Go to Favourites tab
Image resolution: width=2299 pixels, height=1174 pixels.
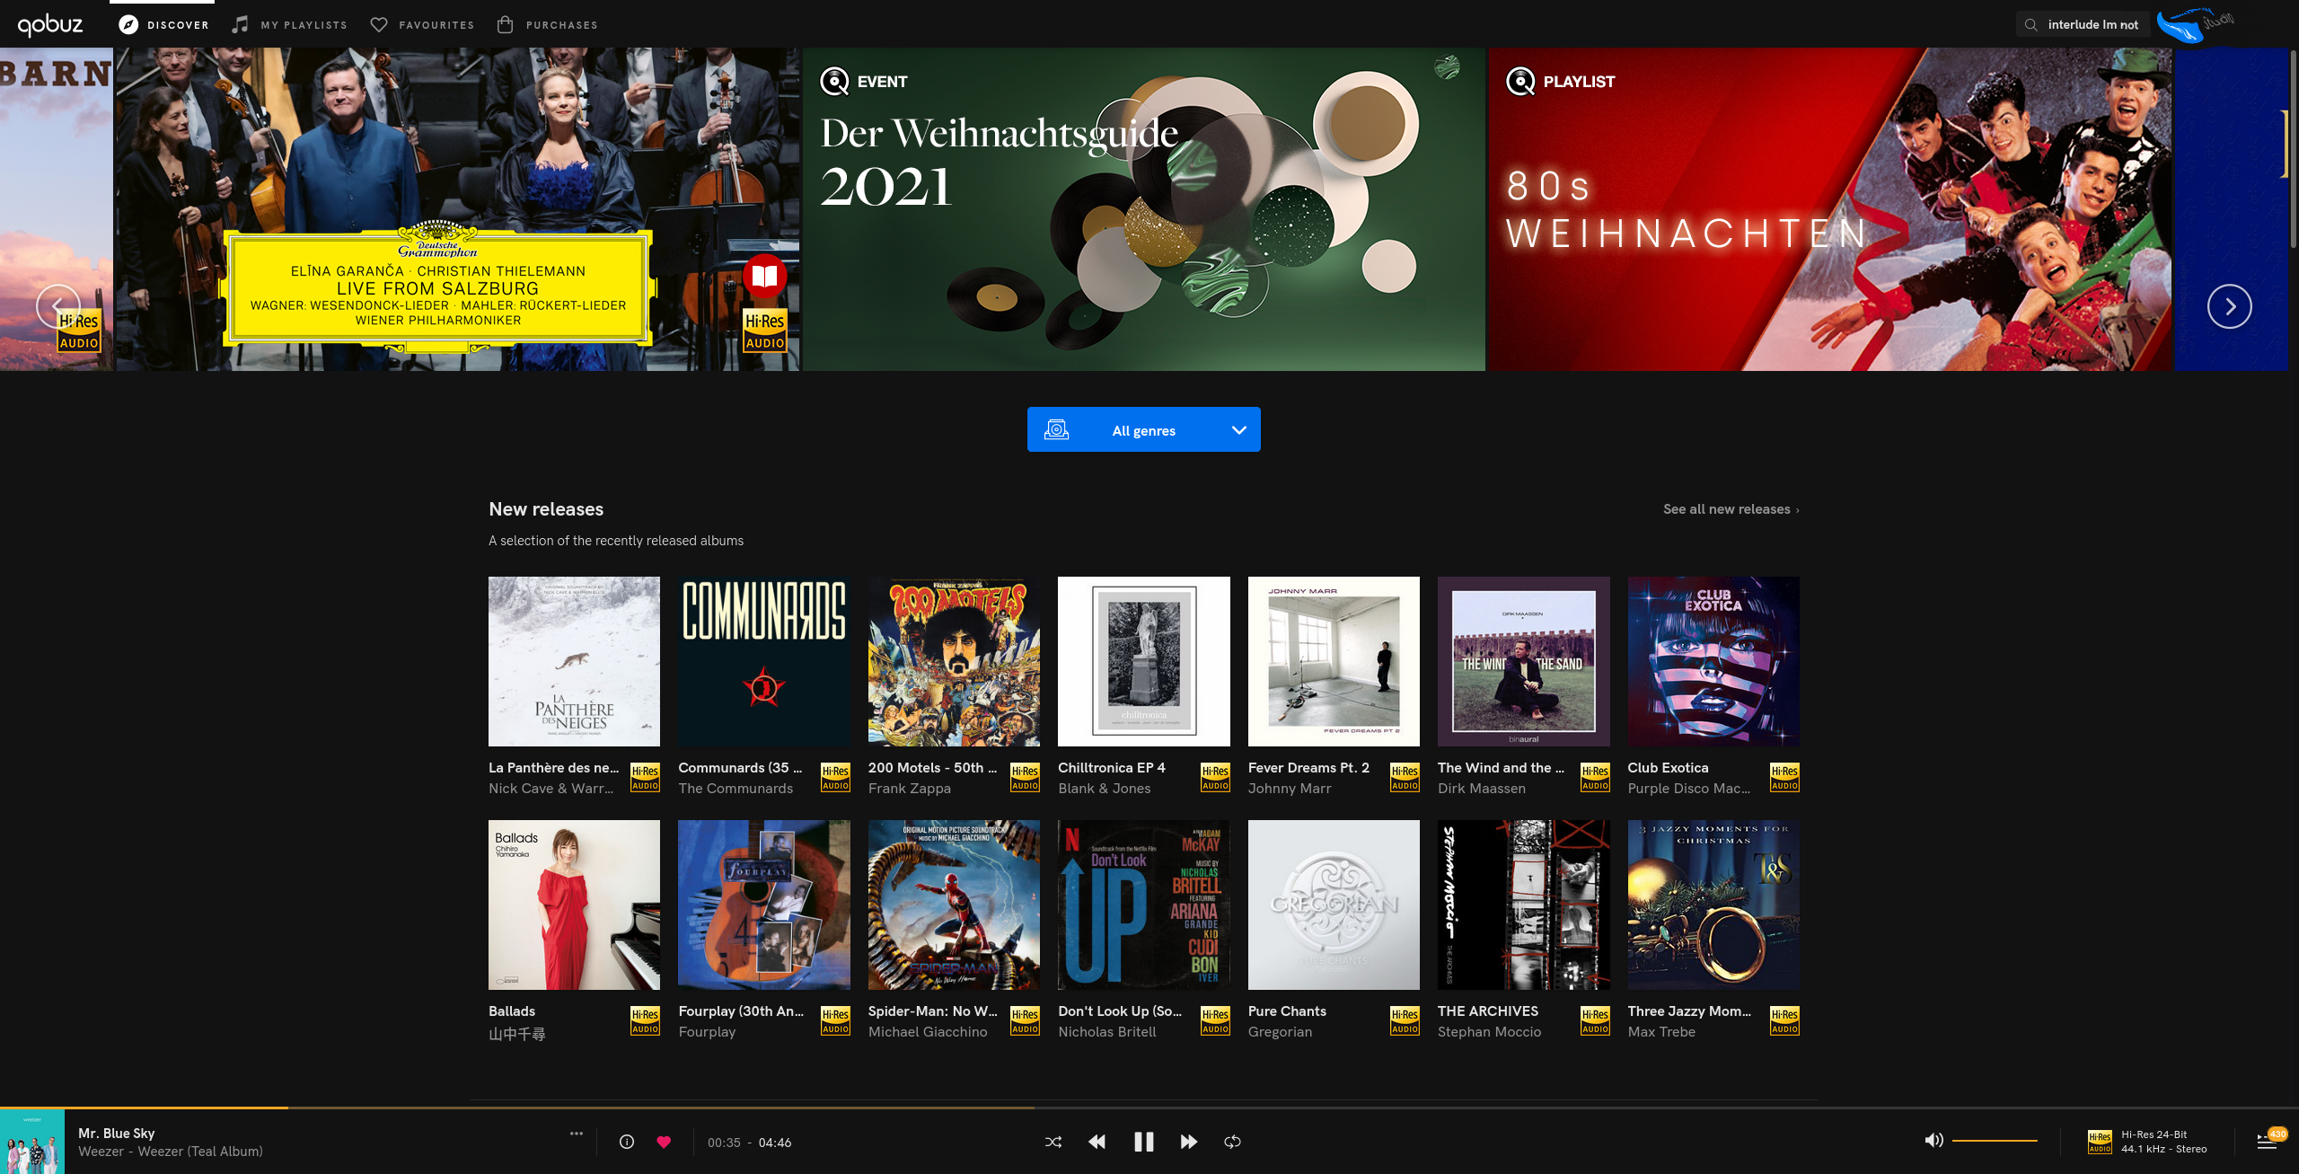(x=422, y=25)
